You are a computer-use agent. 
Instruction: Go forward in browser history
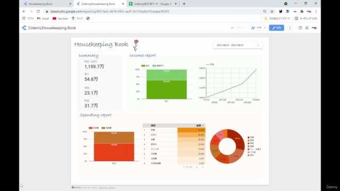(x=31, y=12)
